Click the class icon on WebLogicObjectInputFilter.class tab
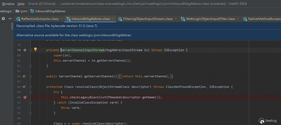Screen dimensions: 281x125 pyautogui.click(x=183, y=19)
